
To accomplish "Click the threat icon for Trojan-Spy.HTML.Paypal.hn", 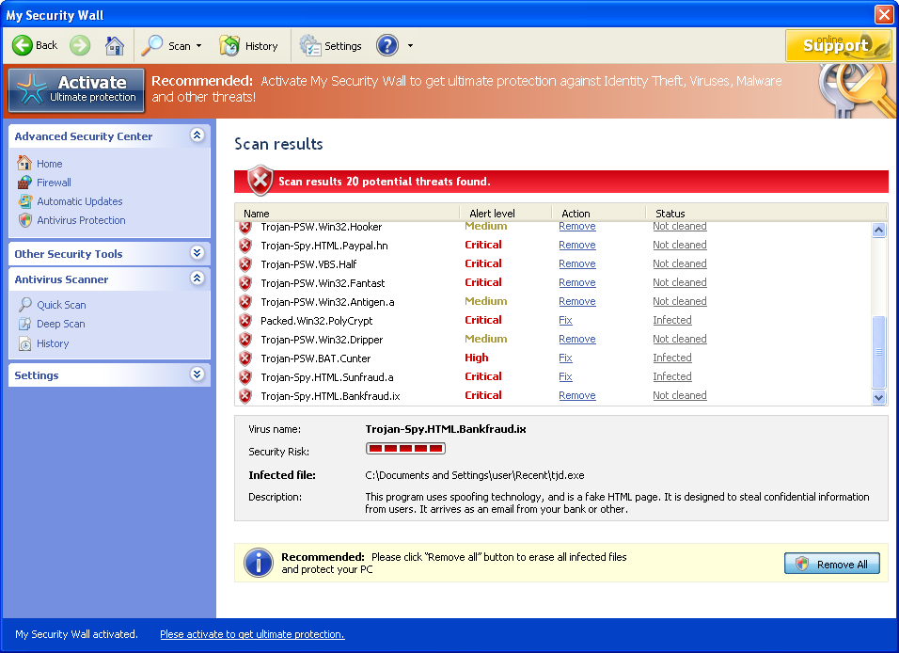I will coord(245,246).
